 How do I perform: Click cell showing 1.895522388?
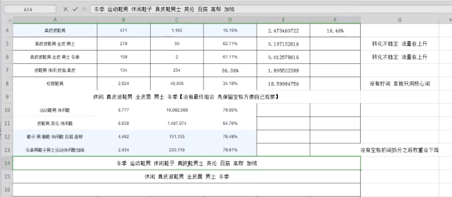pos(283,70)
